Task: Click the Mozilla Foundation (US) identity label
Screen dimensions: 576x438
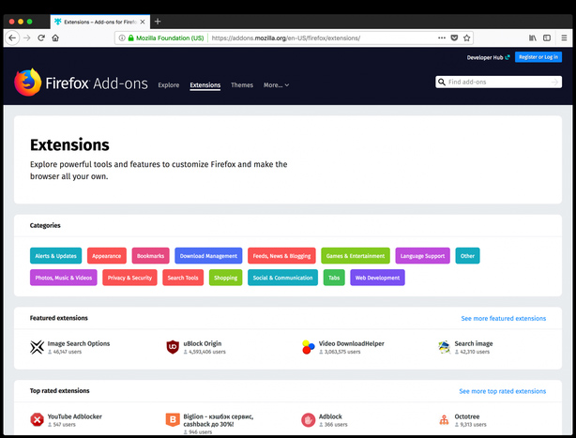Action: coord(170,38)
